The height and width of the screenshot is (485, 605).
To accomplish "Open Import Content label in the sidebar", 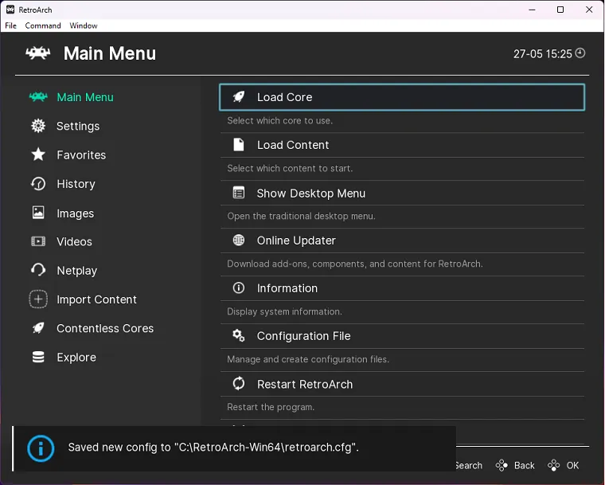I will point(97,299).
